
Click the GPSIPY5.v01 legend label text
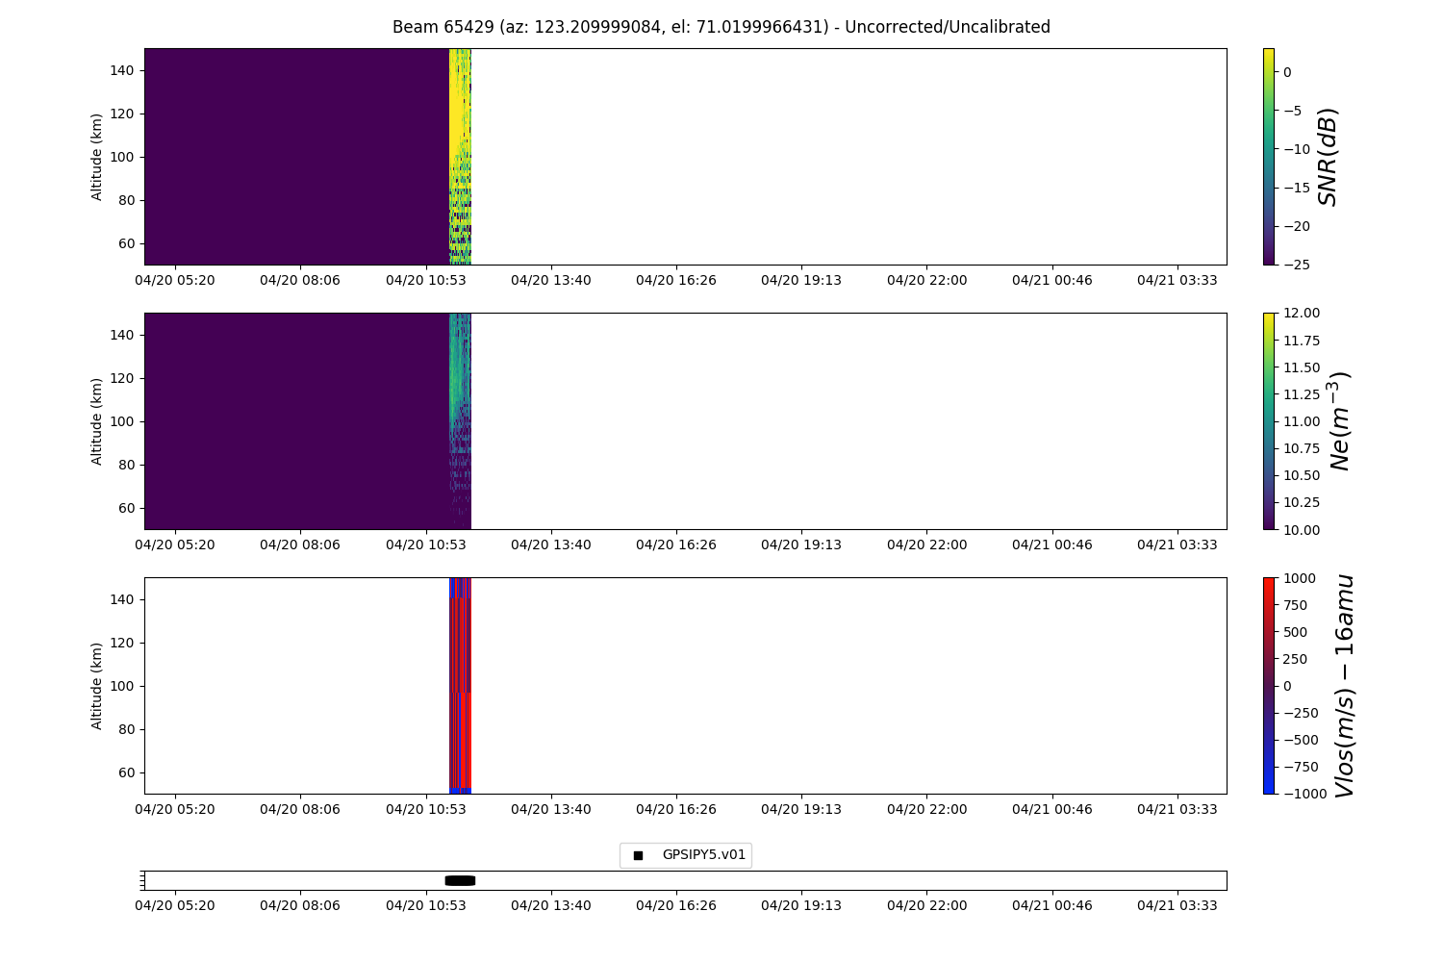click(703, 855)
